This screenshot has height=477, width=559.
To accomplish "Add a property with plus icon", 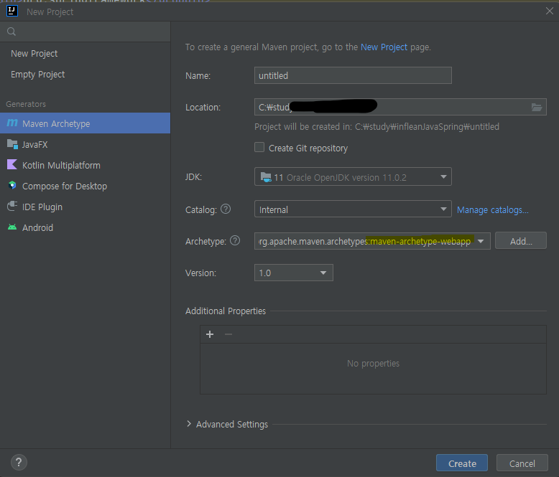I will click(210, 334).
